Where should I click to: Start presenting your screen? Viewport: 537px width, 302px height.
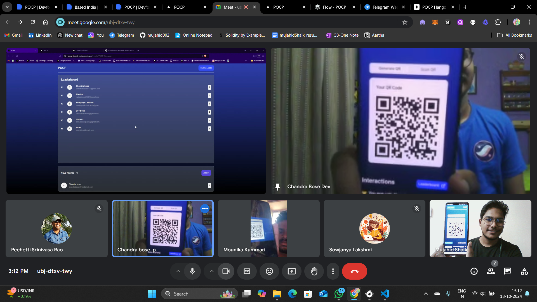[x=292, y=271]
